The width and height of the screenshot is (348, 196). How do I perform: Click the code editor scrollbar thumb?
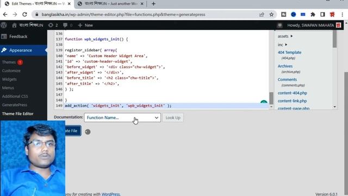pyautogui.click(x=271, y=98)
